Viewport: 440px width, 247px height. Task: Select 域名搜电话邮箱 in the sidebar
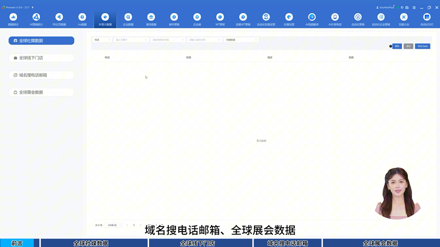click(42, 75)
